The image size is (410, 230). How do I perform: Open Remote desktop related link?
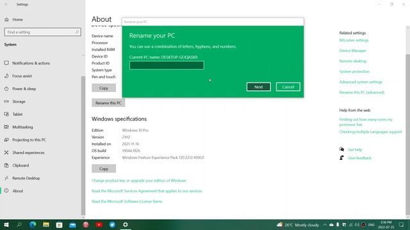click(x=353, y=61)
